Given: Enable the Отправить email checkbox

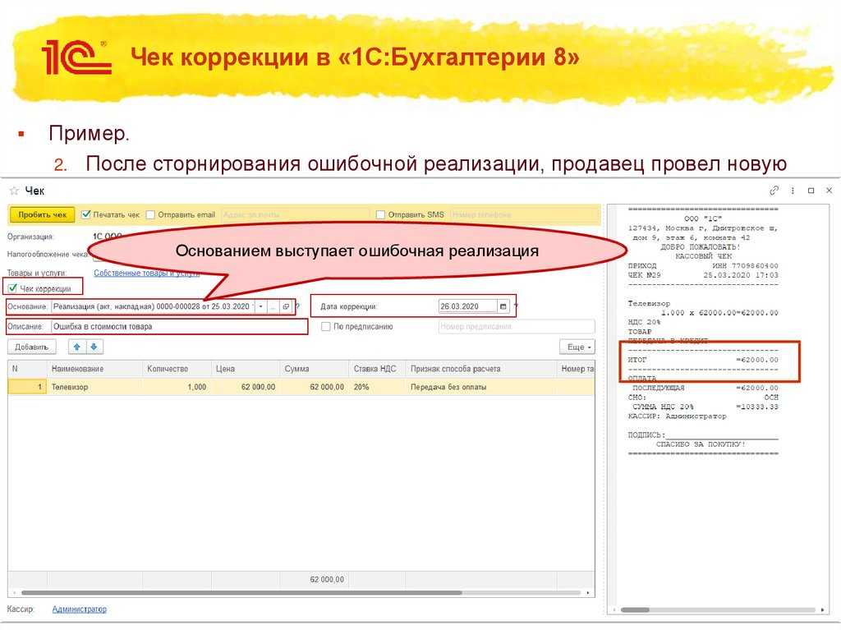Looking at the screenshot, I should click(151, 214).
